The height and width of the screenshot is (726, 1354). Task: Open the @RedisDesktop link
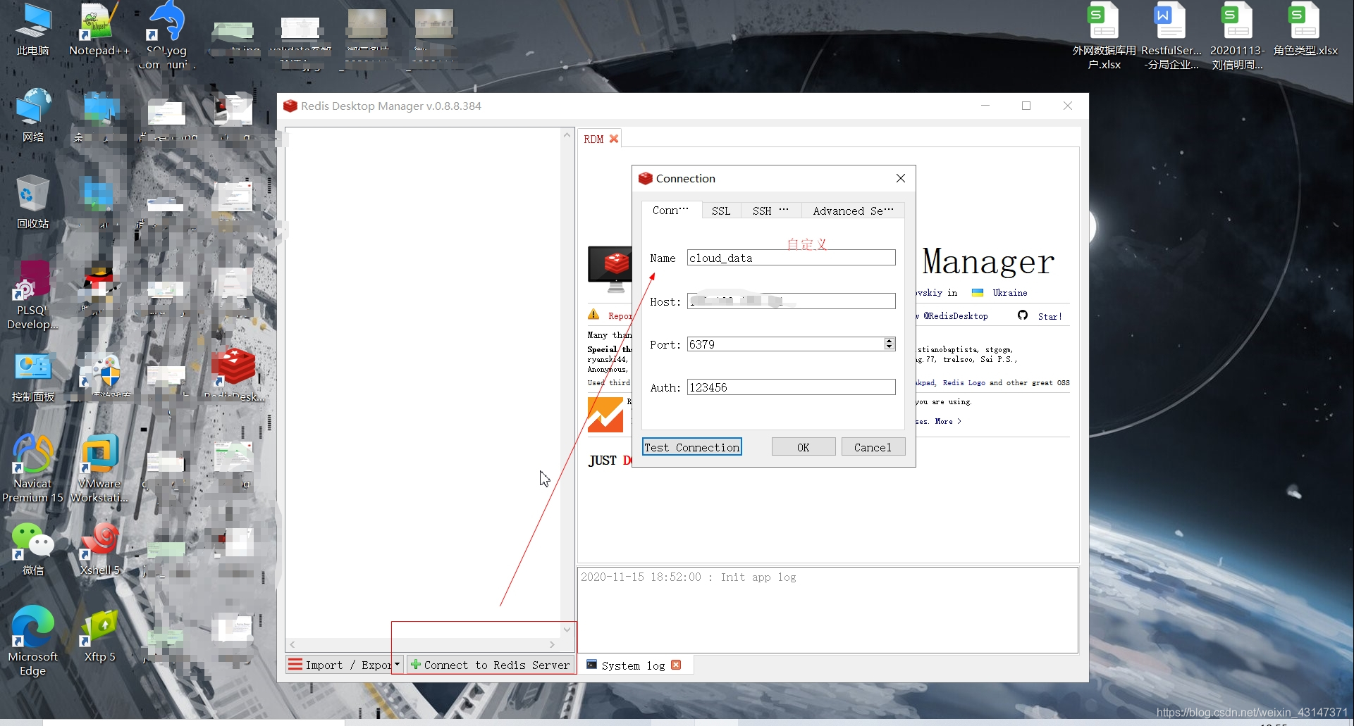pos(955,316)
